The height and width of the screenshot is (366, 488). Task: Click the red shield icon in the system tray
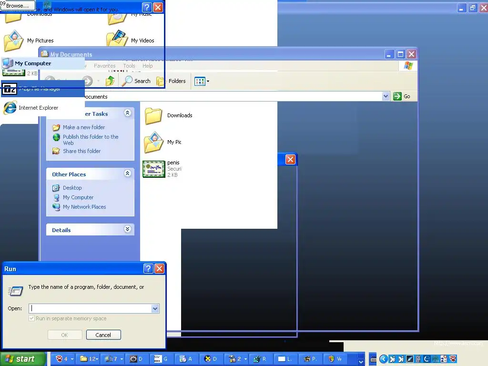coord(453,359)
